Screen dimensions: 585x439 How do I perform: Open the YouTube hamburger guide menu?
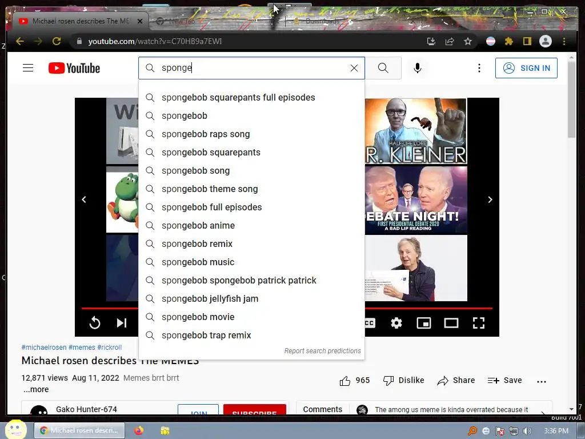point(28,68)
